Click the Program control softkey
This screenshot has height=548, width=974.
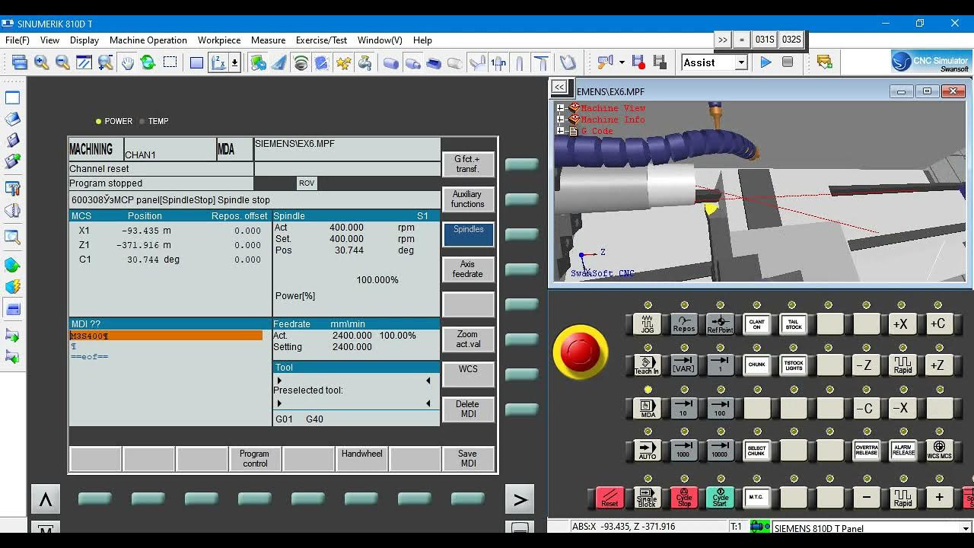[255, 459]
